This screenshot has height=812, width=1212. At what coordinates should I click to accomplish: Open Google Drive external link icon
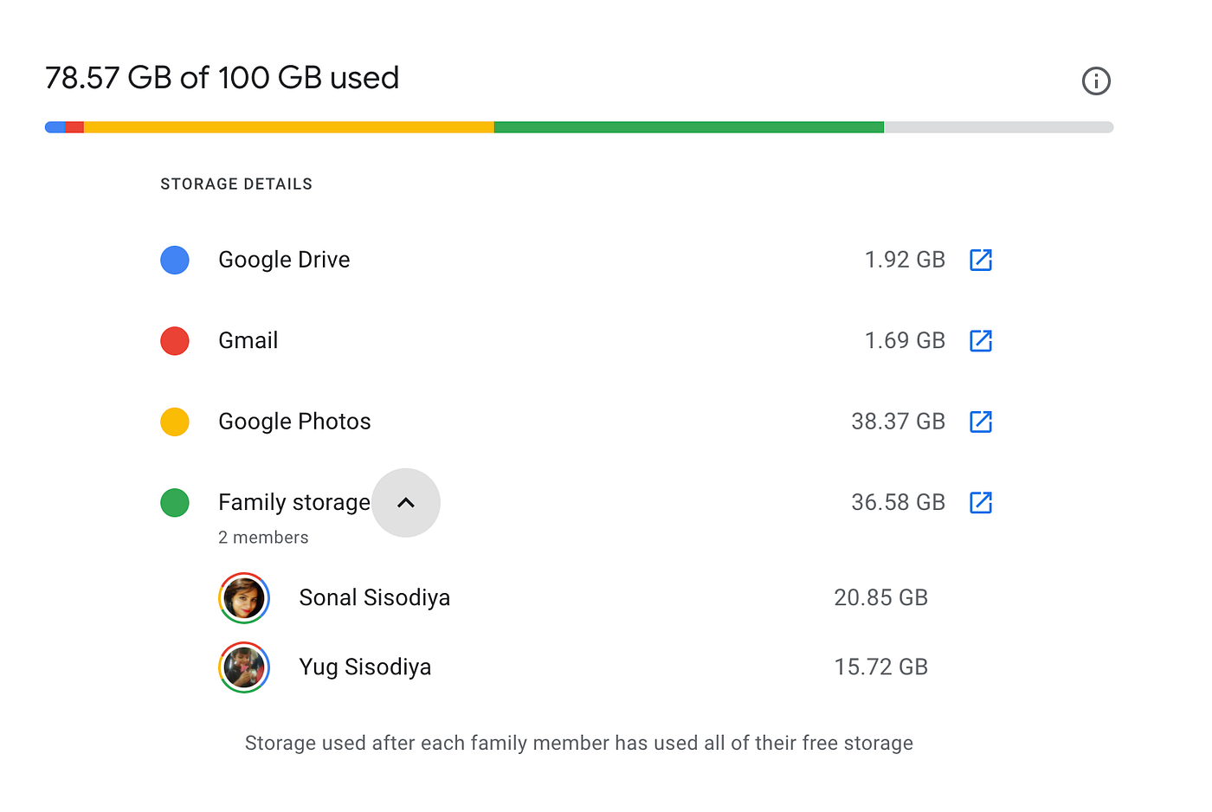[981, 260]
